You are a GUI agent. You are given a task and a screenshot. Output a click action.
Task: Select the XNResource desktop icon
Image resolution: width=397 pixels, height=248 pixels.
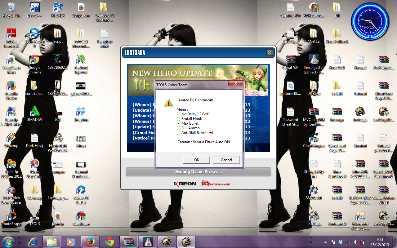314,10
